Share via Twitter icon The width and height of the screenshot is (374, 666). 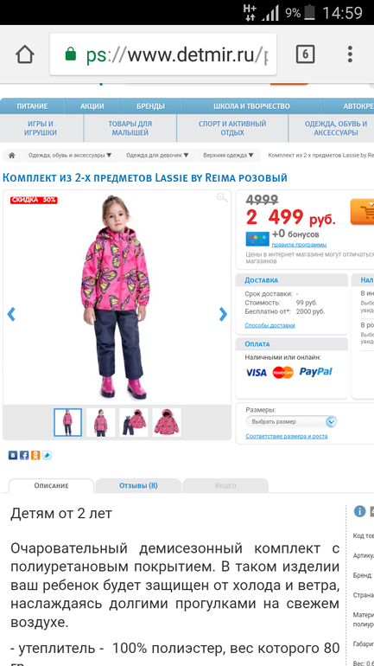pyautogui.click(x=47, y=455)
